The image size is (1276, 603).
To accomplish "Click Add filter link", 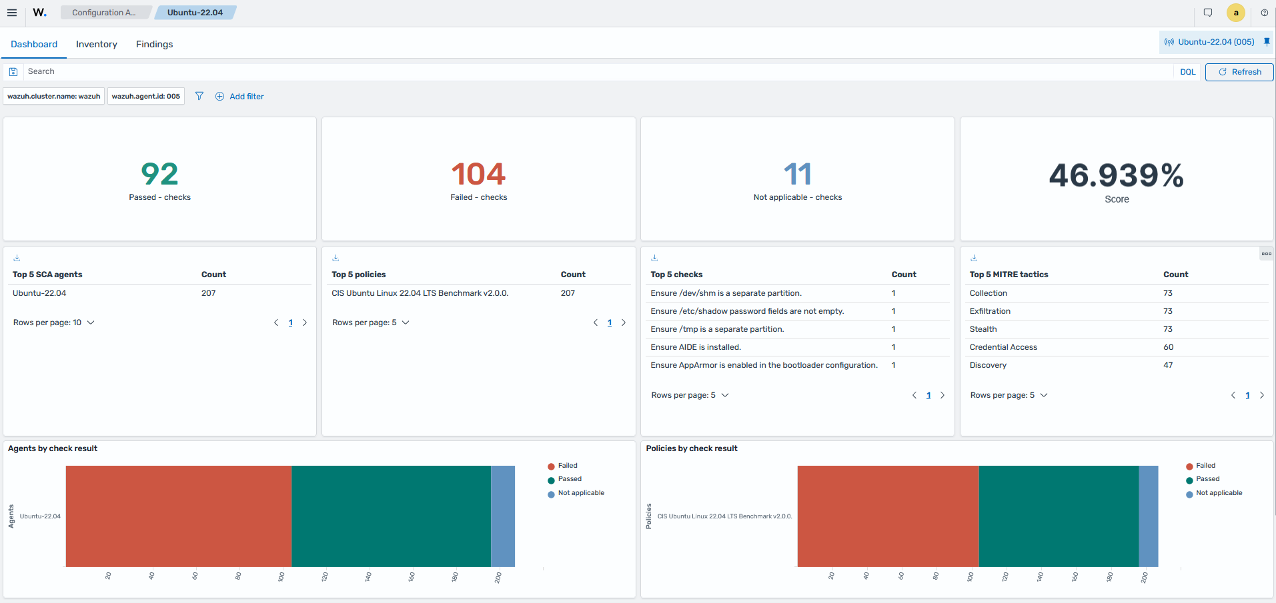I will pyautogui.click(x=239, y=97).
